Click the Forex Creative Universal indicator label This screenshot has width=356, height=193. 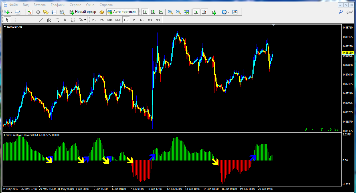[x=32, y=135]
